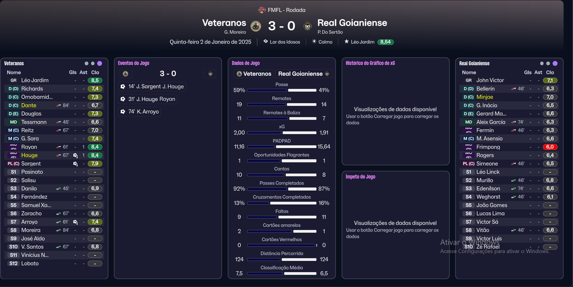Image resolution: width=573 pixels, height=287 pixels.
Task: Open the Ímpeto de Jogo panel title menu
Action: [360, 177]
